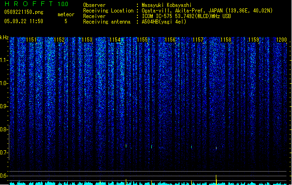Click the 0.7 kHz frequency label
This screenshot has height=185, width=292.
[x=4, y=153]
